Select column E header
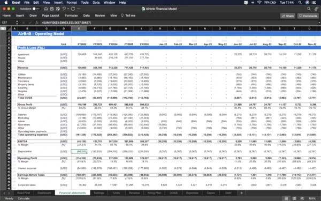The height and width of the screenshot is (201, 321). pyautogui.click(x=79, y=29)
